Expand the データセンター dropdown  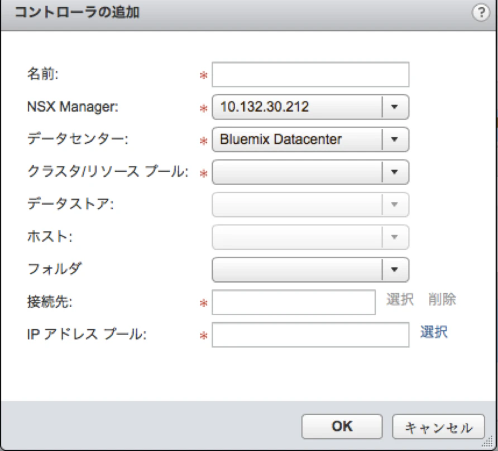click(x=310, y=139)
